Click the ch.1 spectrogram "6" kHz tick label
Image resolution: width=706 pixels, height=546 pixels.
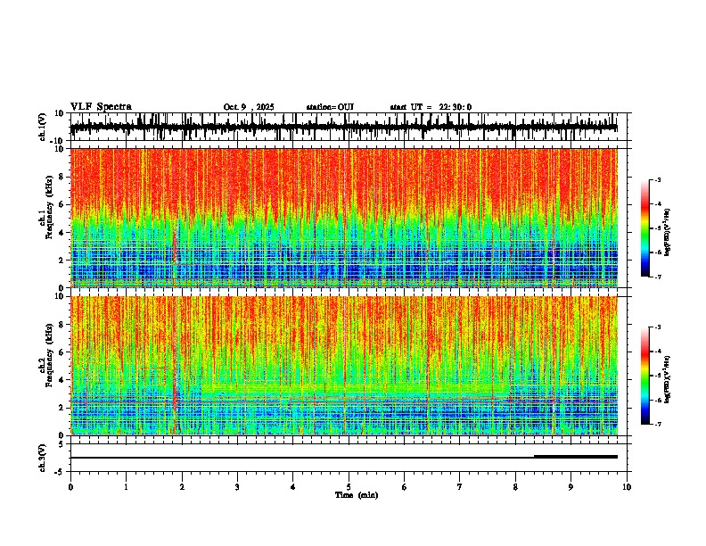pyautogui.click(x=62, y=204)
